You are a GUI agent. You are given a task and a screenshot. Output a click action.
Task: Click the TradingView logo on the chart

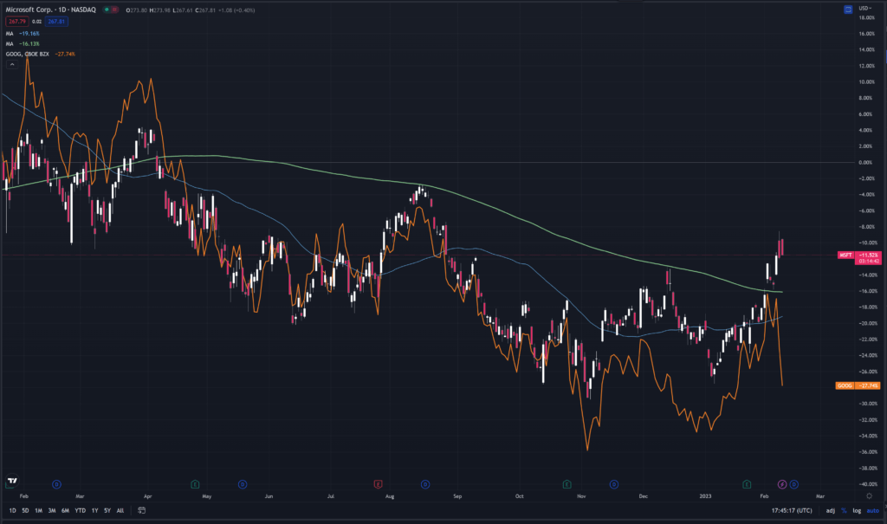pos(12,481)
